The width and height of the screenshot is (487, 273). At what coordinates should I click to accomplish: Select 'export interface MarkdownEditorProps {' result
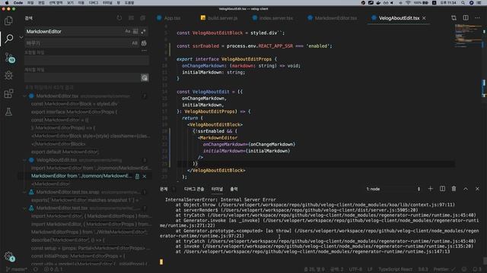[x=75, y=112]
